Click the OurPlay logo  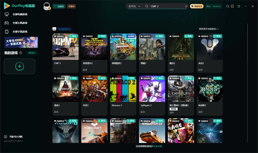coord(19,6)
